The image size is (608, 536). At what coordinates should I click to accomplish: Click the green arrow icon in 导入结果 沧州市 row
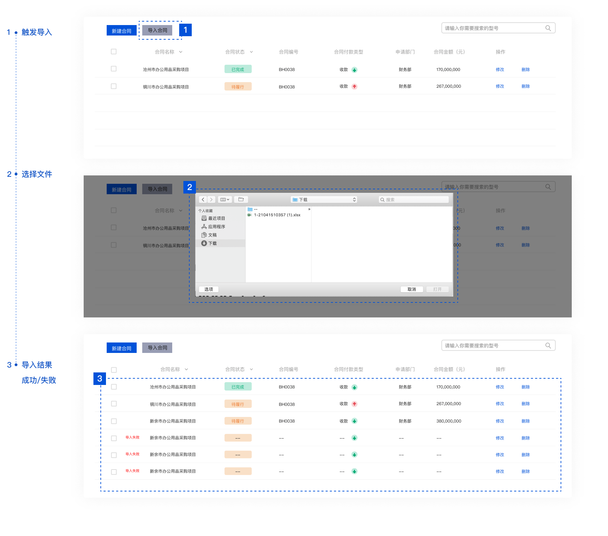(x=354, y=387)
